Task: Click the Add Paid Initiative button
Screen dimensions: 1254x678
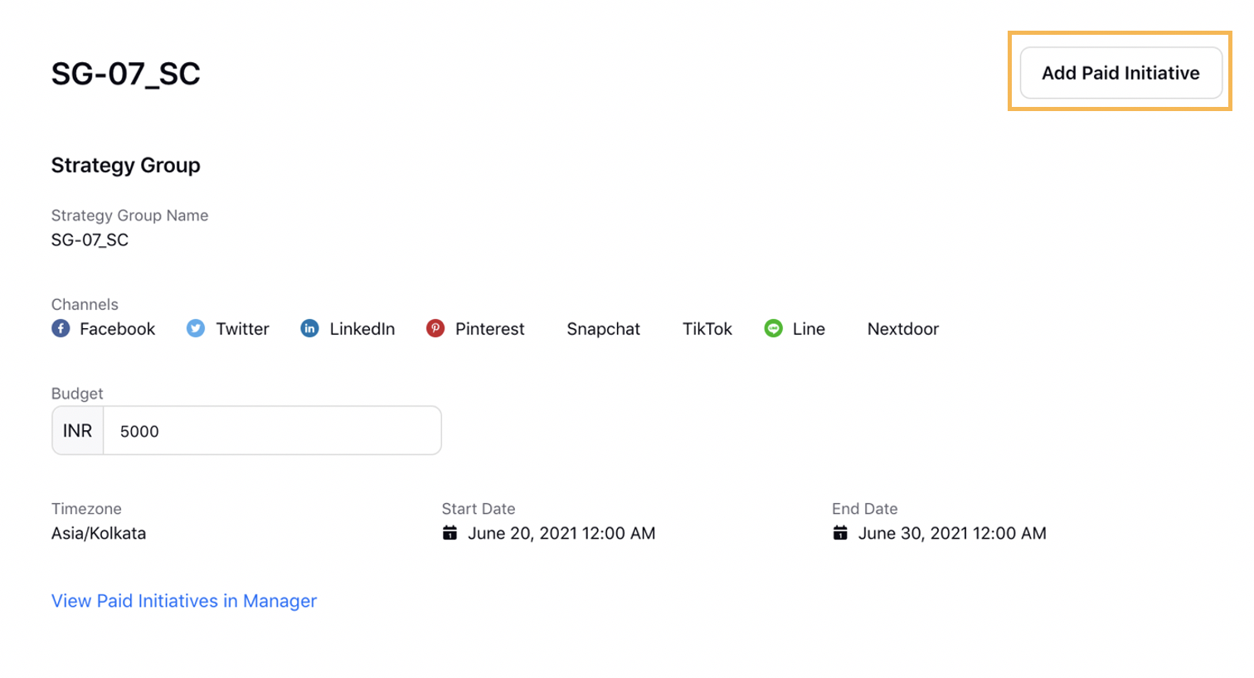Action: [x=1120, y=73]
